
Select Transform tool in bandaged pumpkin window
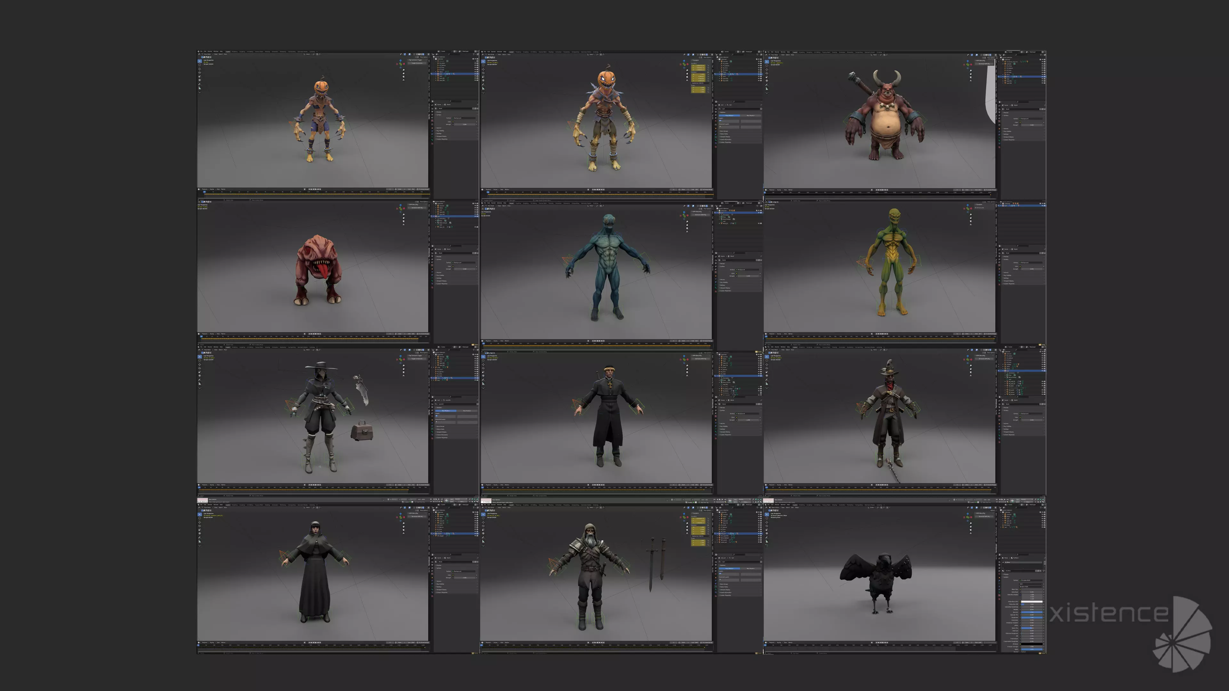point(483,80)
